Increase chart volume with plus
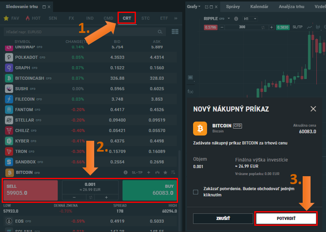The width and height of the screenshot is (326, 232). tap(271, 27)
